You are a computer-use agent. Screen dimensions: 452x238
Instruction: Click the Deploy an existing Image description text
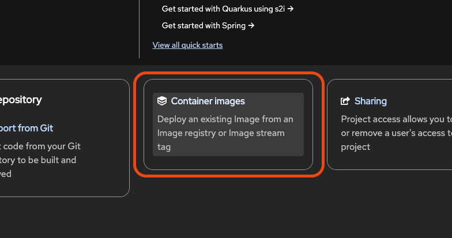pyautogui.click(x=225, y=133)
